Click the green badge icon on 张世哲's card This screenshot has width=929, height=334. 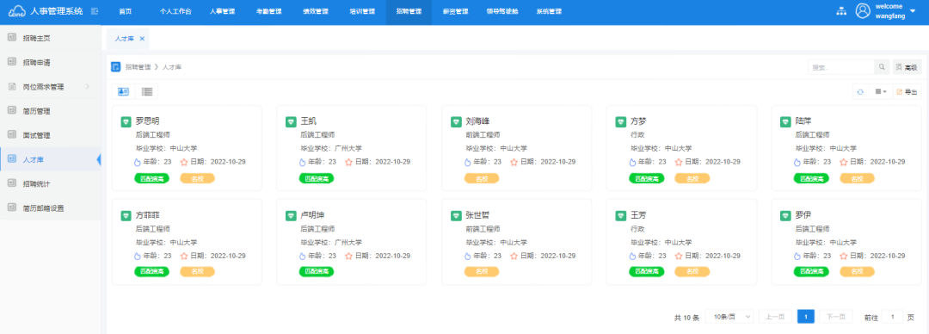point(456,216)
